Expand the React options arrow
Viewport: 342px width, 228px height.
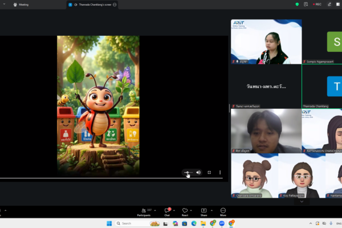191,210
